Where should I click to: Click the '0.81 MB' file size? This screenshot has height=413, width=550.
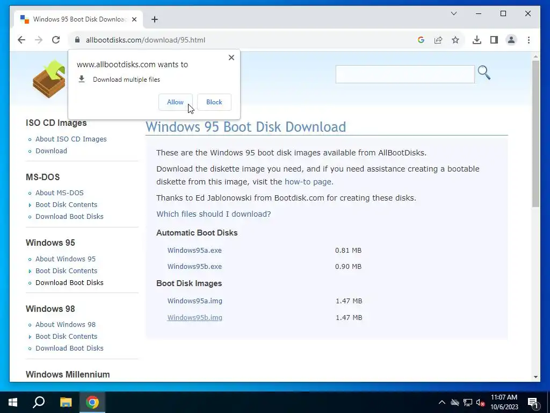coord(348,251)
